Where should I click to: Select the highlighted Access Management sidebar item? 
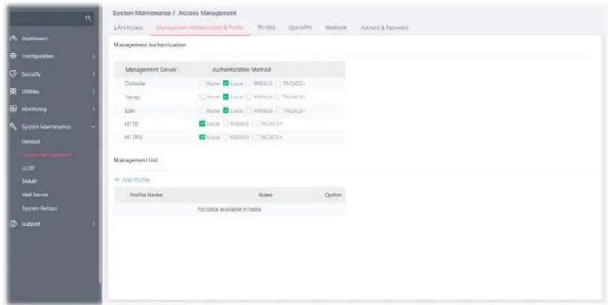pyautogui.click(x=46, y=155)
